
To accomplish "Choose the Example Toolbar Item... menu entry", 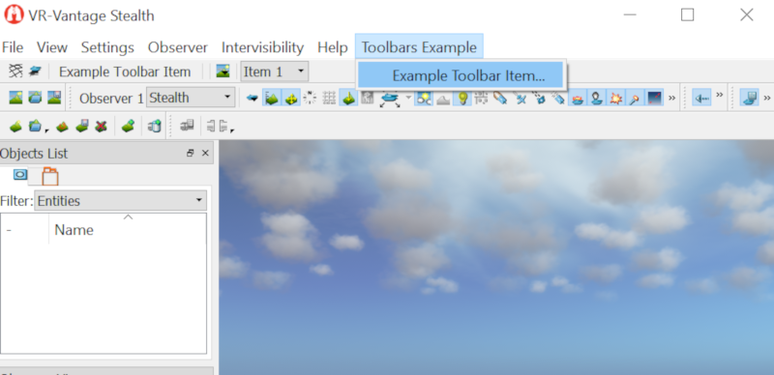I will (461, 75).
